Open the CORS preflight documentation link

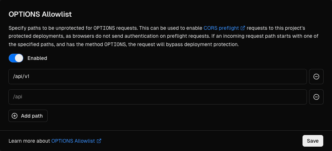pyautogui.click(x=222, y=28)
